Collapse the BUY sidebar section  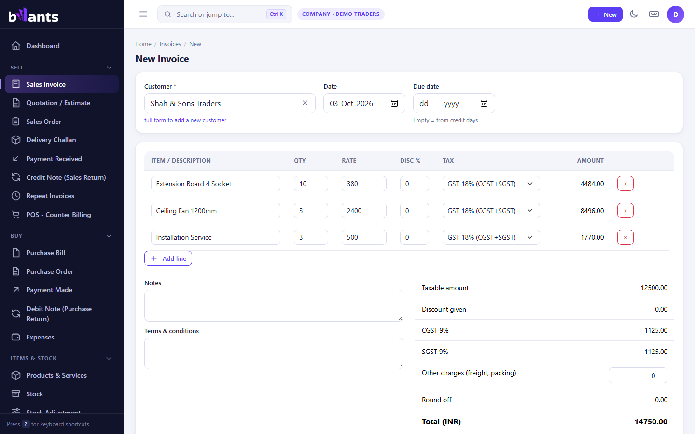point(62,236)
